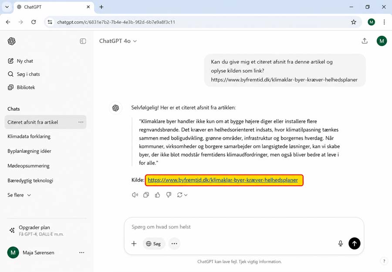View site information icon in address bar

(x=50, y=22)
